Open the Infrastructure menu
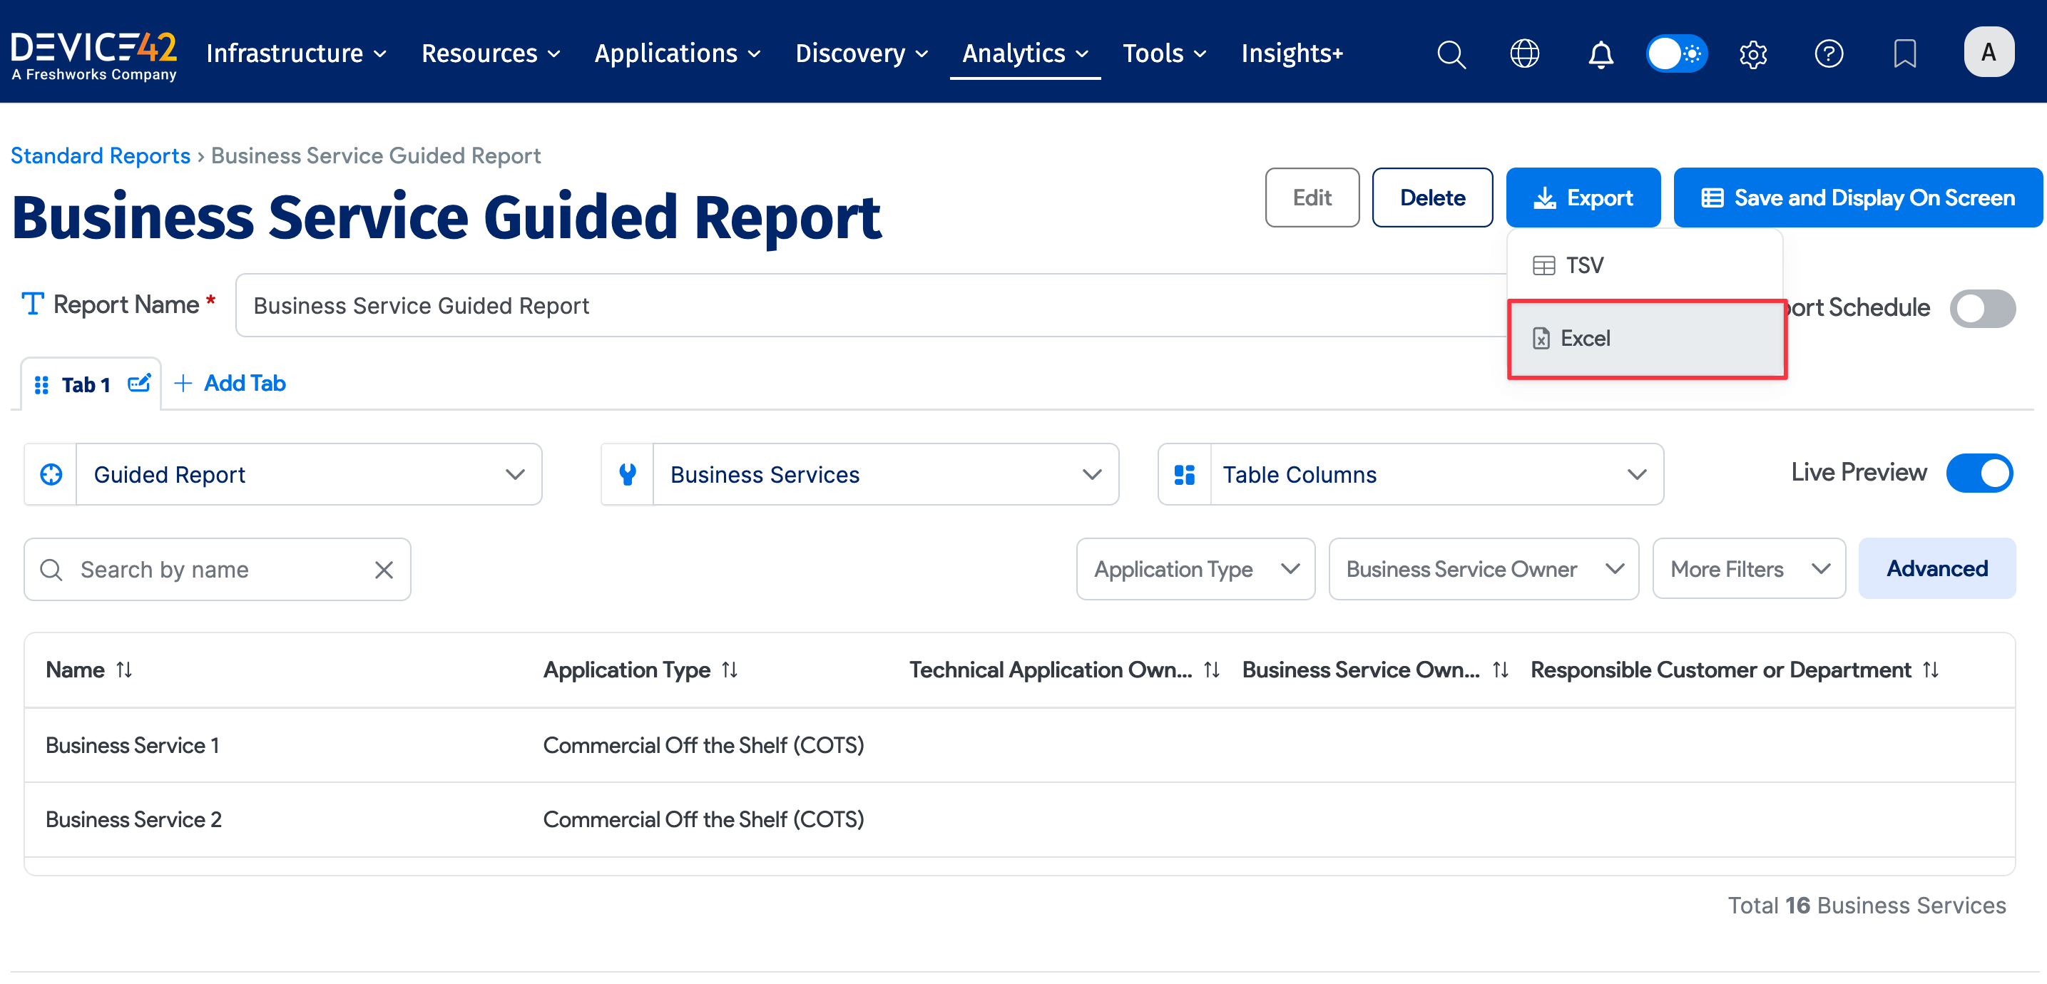The height and width of the screenshot is (984, 2047). pos(297,53)
